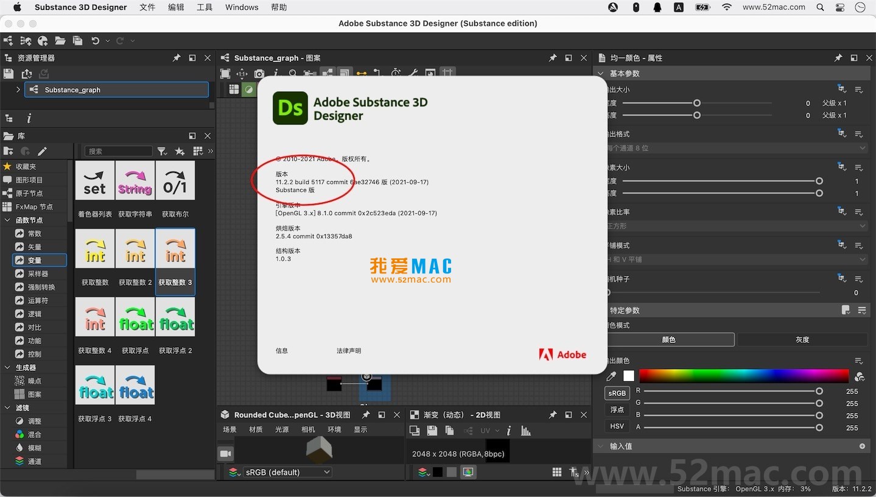
Task: Collapse the 函数节点 category
Action: (x=7, y=220)
